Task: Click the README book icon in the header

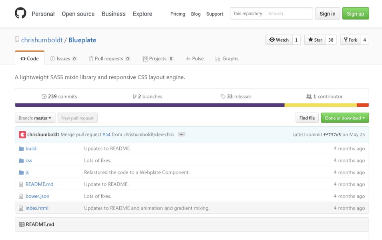Action: pyautogui.click(x=22, y=224)
